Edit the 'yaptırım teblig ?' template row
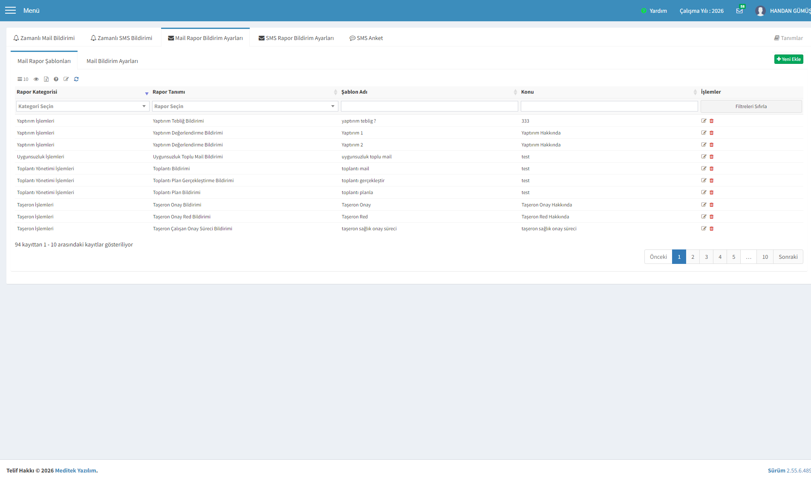Screen dimensions: 811x481 (x=704, y=121)
